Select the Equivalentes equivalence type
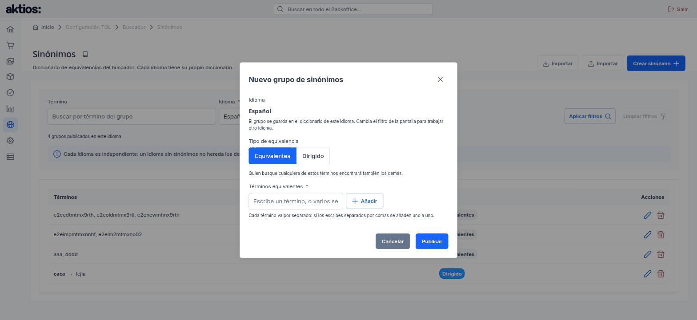Image resolution: width=697 pixels, height=320 pixels. click(x=272, y=156)
